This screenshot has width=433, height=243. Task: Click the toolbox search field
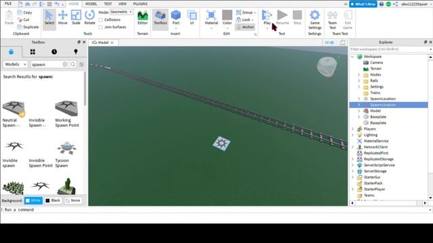click(47, 64)
